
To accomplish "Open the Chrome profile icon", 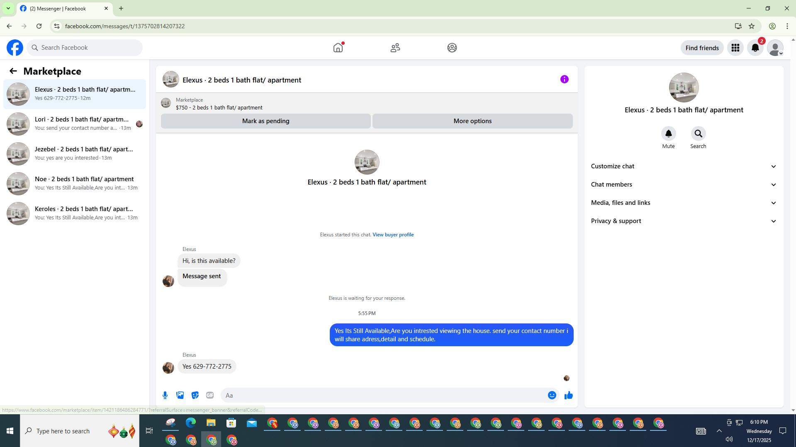I will point(772,26).
